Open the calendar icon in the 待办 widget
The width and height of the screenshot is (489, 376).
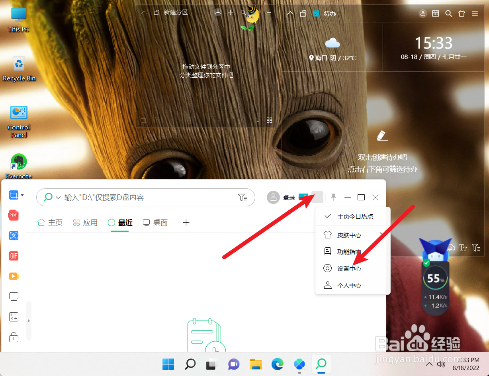(x=436, y=14)
